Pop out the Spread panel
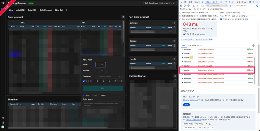The width and height of the screenshot is (260, 131). click(174, 41)
